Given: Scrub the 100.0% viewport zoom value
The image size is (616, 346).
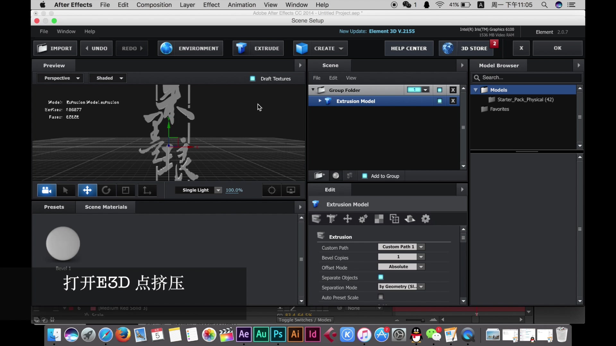Looking at the screenshot, I should click(234, 190).
